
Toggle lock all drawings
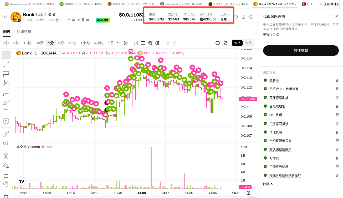(6, 174)
